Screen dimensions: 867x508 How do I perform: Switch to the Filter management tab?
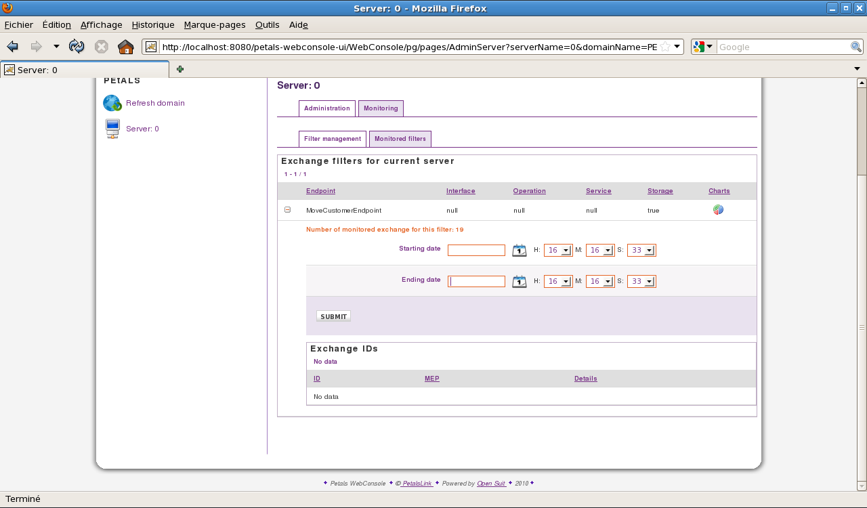[332, 139]
